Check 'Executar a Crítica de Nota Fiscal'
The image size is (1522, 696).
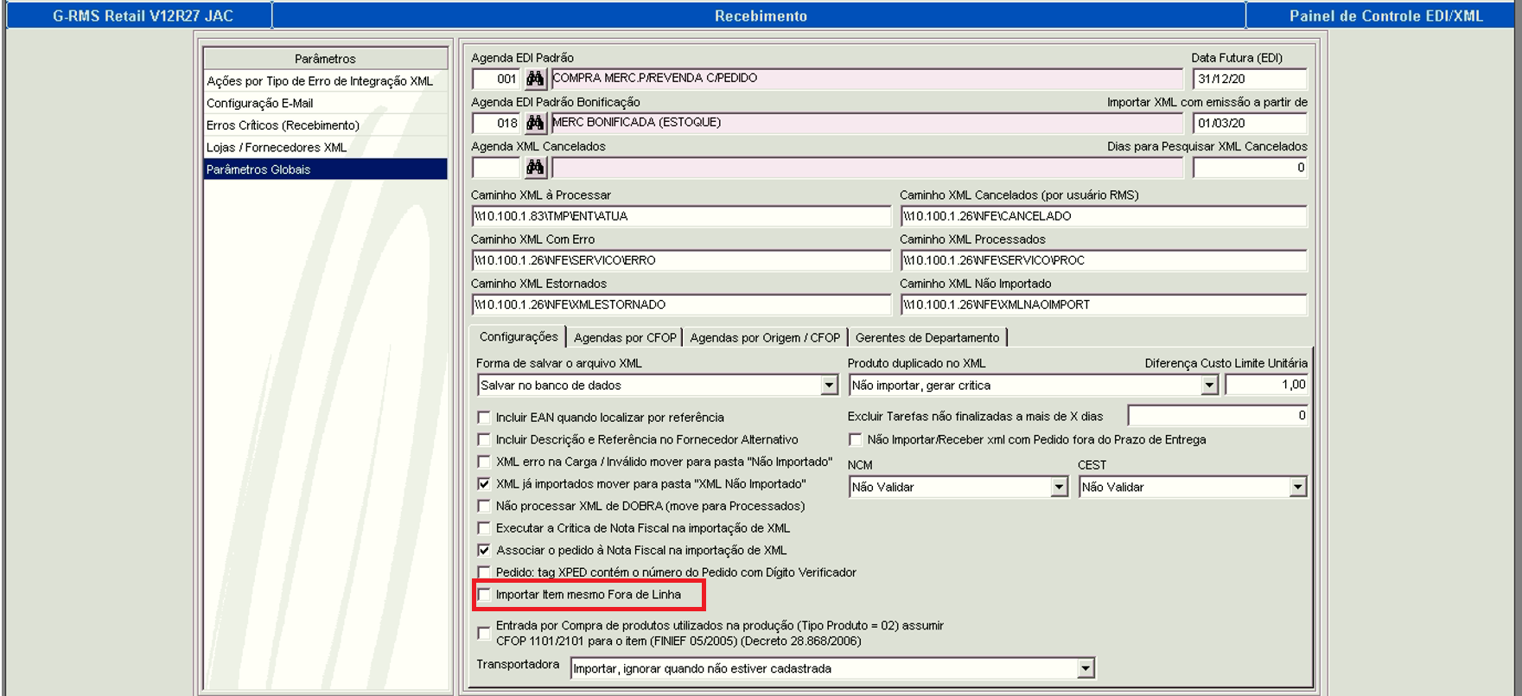coord(484,528)
